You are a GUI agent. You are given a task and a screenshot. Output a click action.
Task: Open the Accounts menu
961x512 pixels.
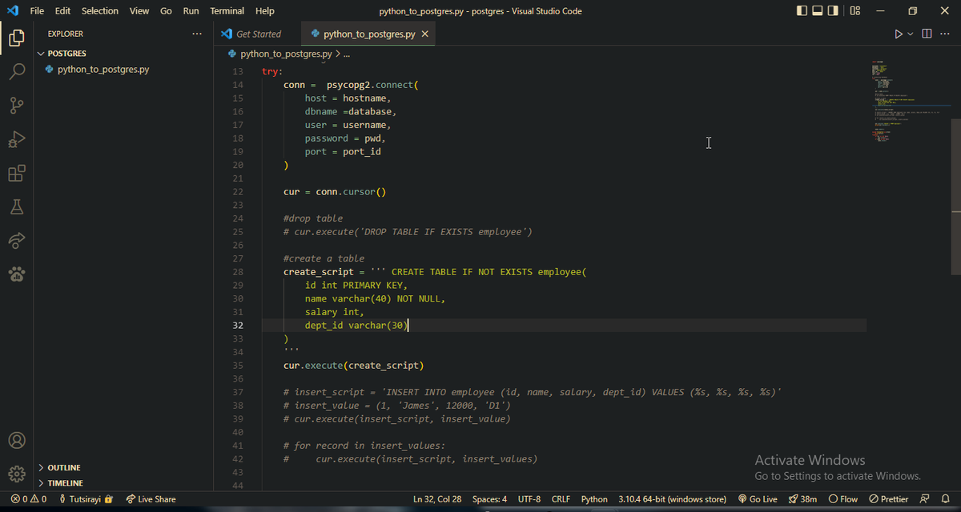tap(17, 441)
